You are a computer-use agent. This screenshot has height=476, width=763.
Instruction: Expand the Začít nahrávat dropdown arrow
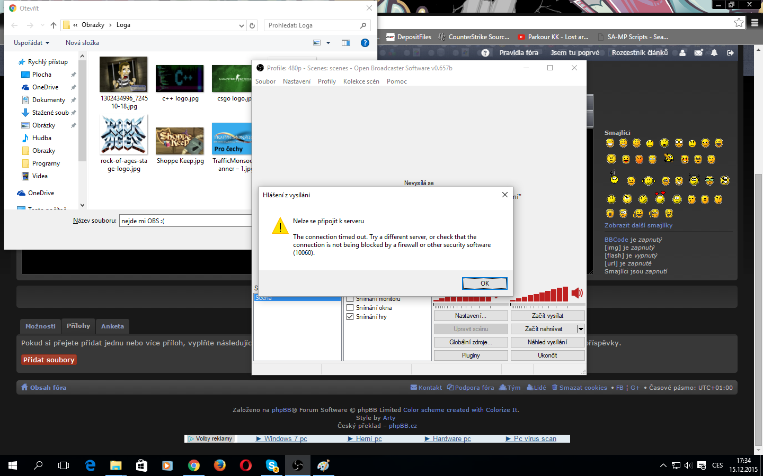coord(581,329)
